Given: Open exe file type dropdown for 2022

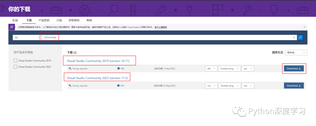Looking at the screenshot, I should 248,86.
